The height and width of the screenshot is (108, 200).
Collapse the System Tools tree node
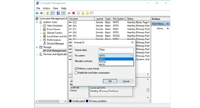[x=37, y=22]
